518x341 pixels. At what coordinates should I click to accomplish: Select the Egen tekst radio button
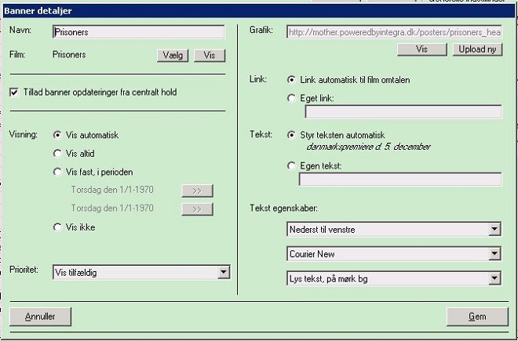coord(291,165)
